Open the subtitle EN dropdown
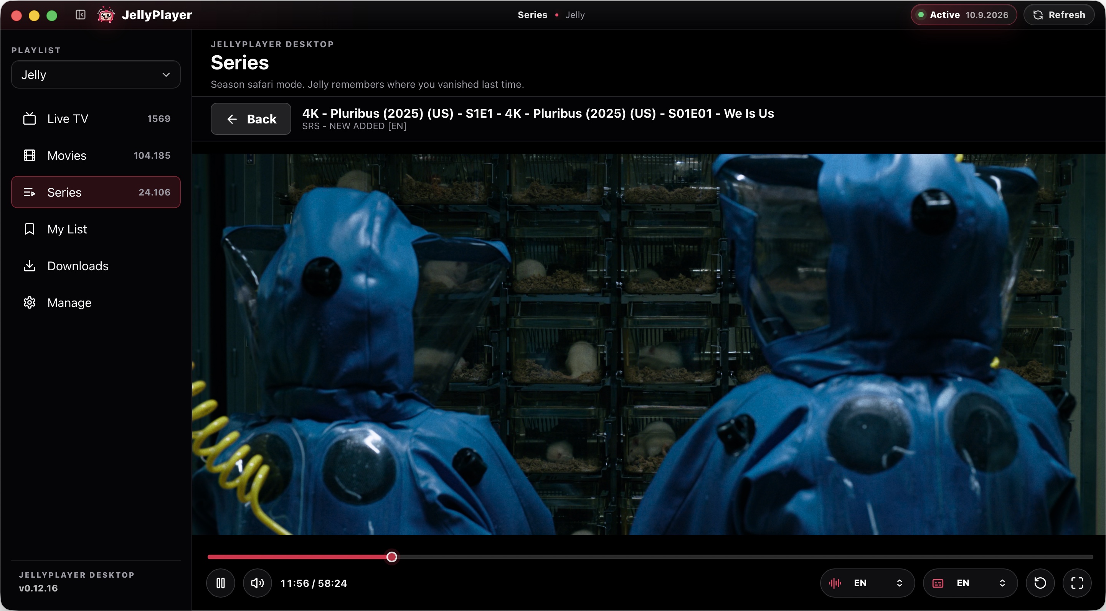1106x611 pixels. coord(970,583)
